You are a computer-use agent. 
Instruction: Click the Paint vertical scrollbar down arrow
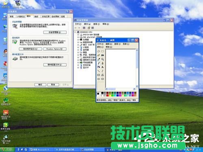pos(137,86)
